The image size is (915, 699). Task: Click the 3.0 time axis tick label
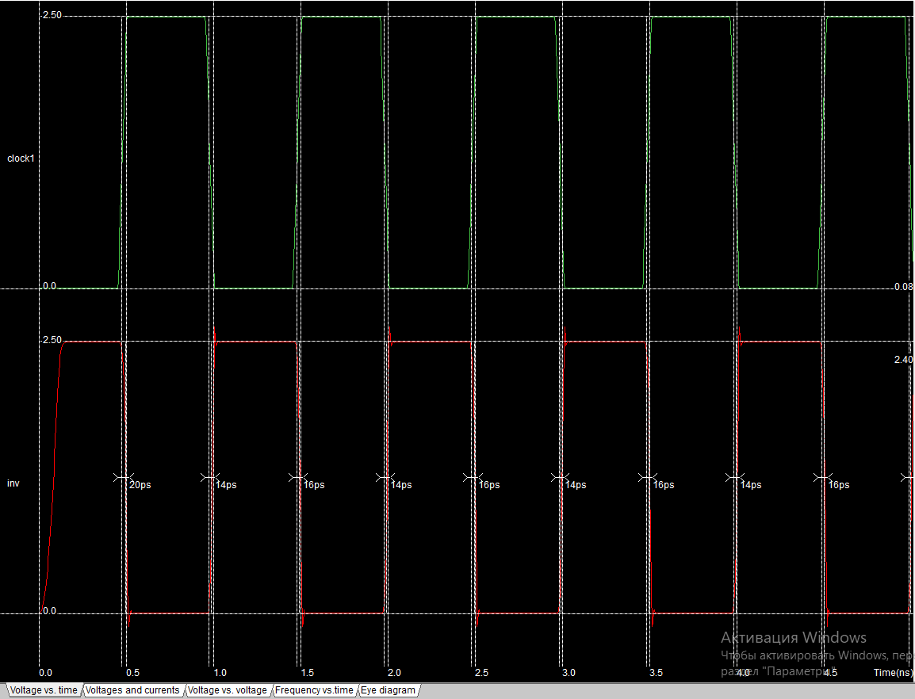pos(569,673)
